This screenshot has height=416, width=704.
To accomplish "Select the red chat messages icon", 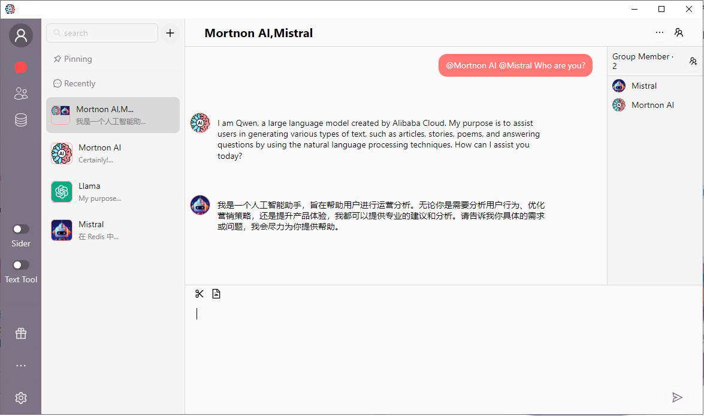I will point(21,67).
